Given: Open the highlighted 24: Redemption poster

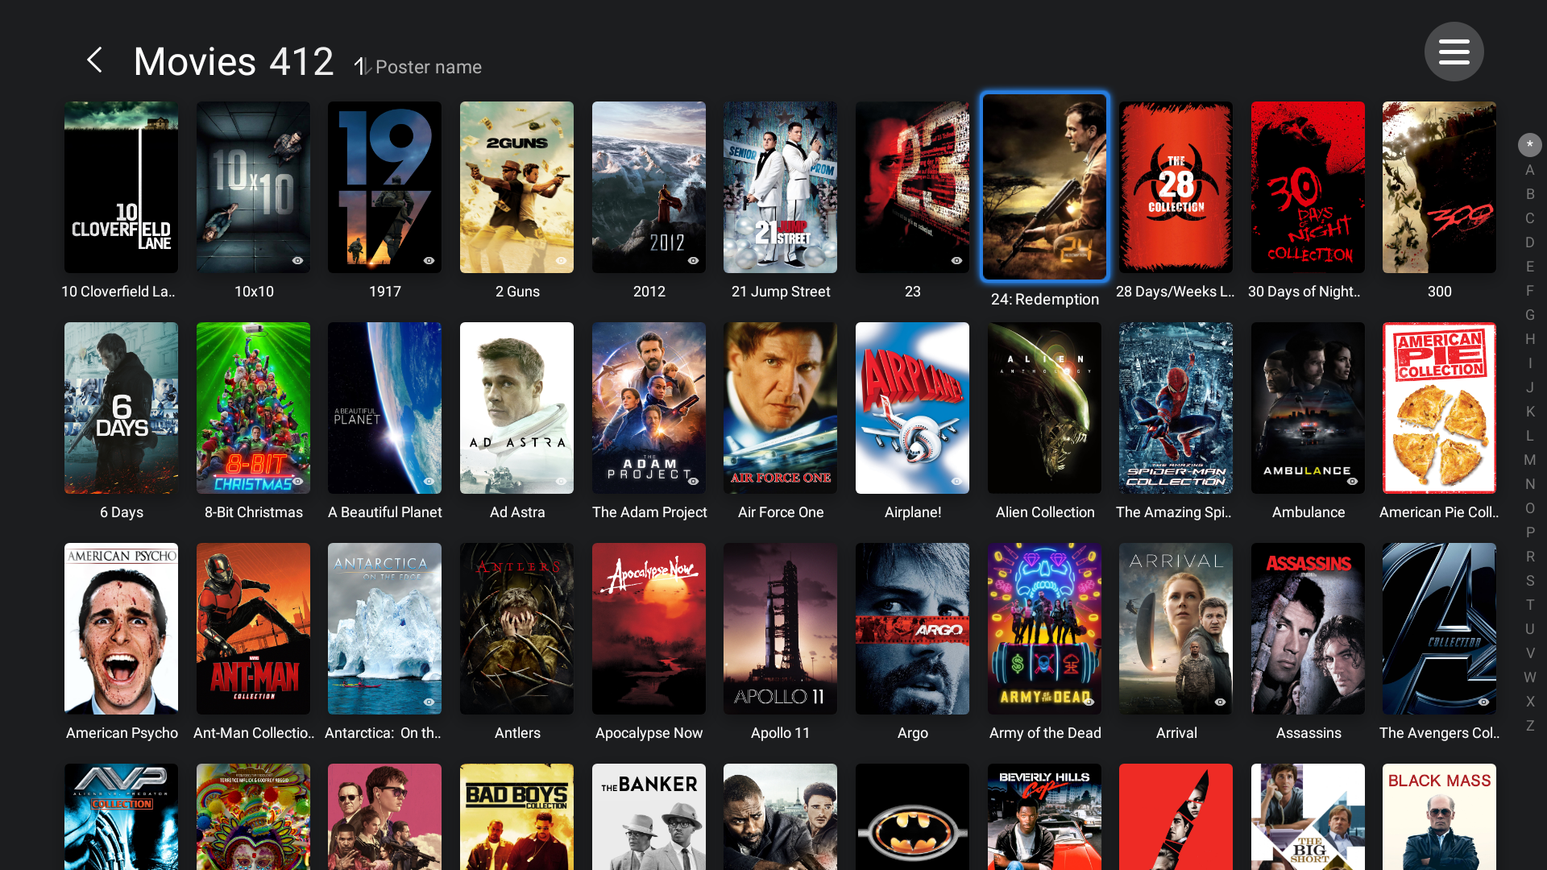Looking at the screenshot, I should click(x=1044, y=187).
